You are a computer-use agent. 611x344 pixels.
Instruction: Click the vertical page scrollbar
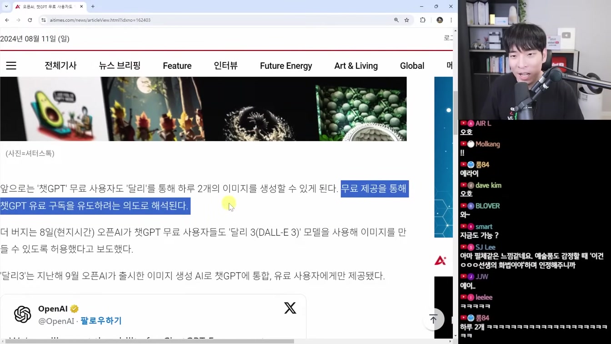click(456, 113)
